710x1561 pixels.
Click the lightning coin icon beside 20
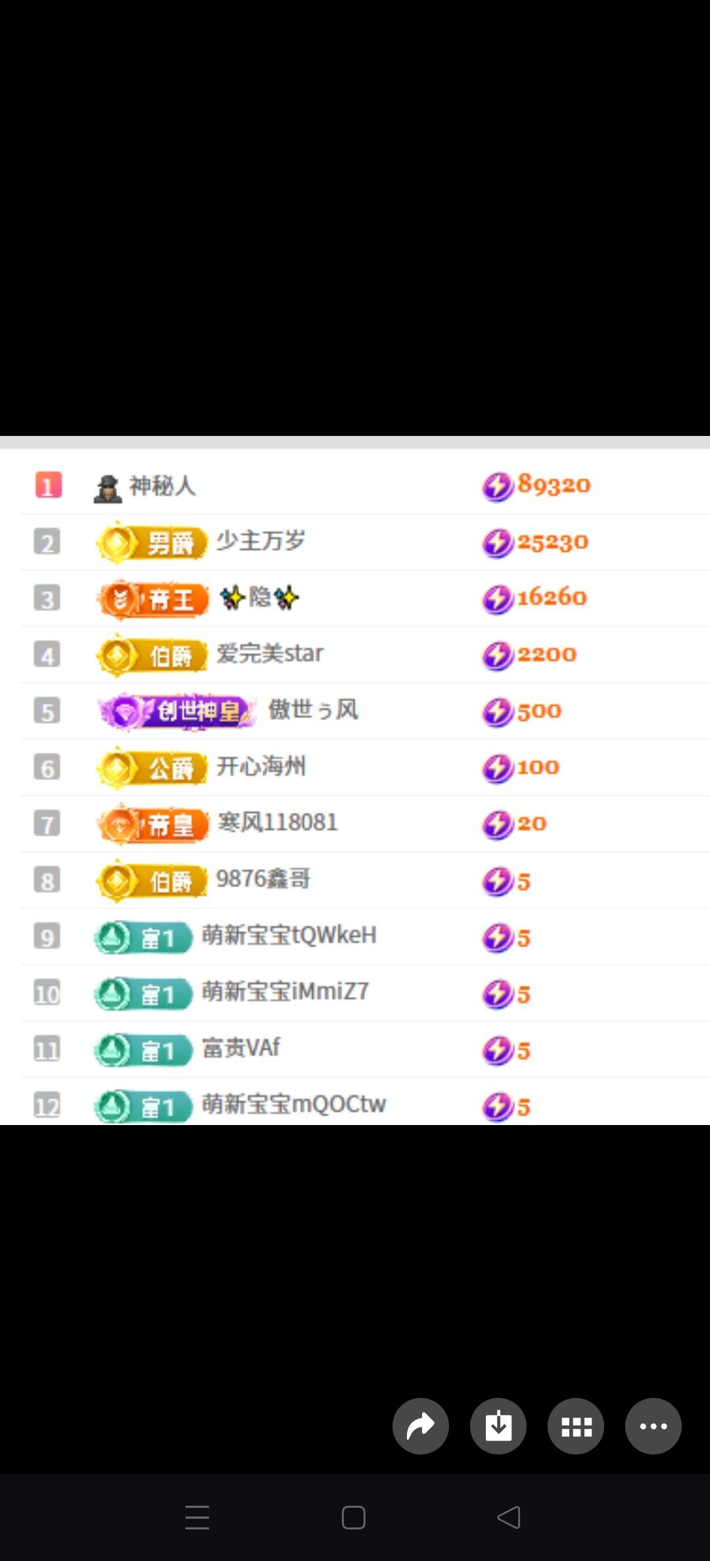[498, 825]
